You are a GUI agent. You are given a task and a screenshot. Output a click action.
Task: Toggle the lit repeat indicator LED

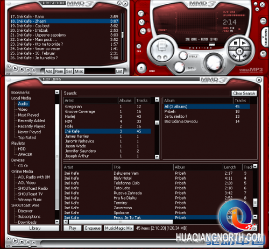click(149, 31)
